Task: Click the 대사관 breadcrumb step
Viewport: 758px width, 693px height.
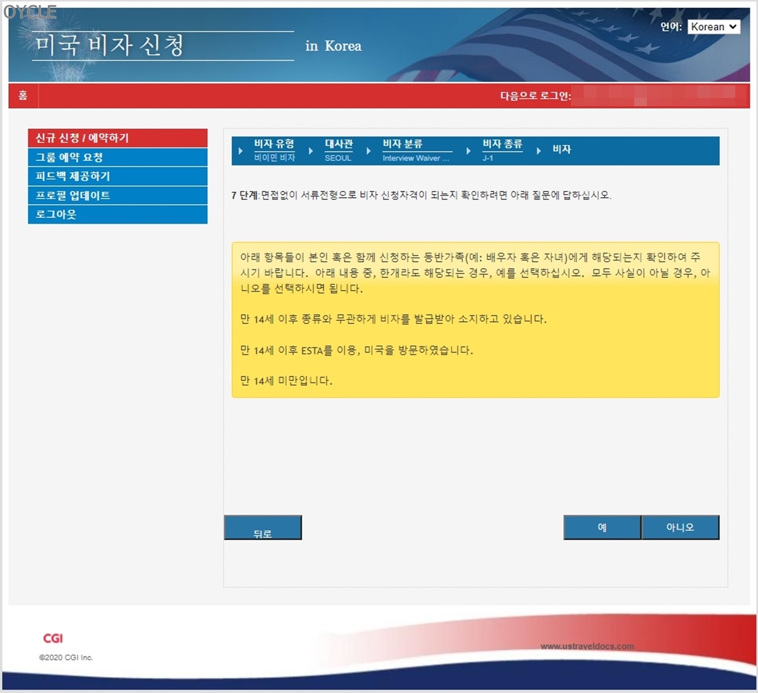Action: 339,144
